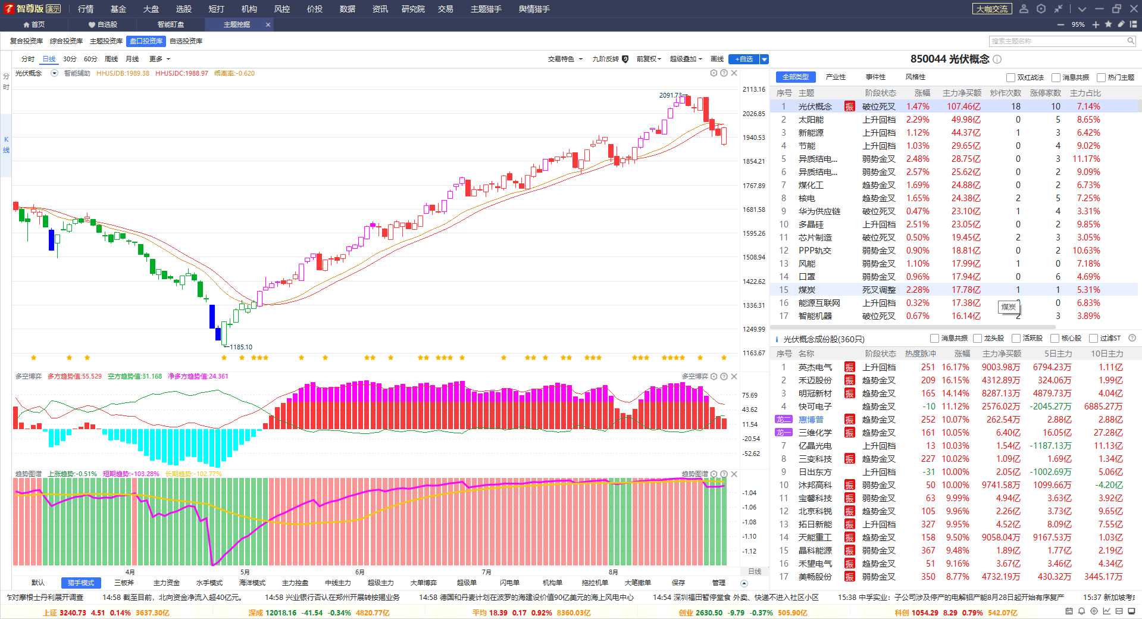Click the 画线 drawing button
Image resolution: width=1142 pixels, height=619 pixels.
click(717, 59)
